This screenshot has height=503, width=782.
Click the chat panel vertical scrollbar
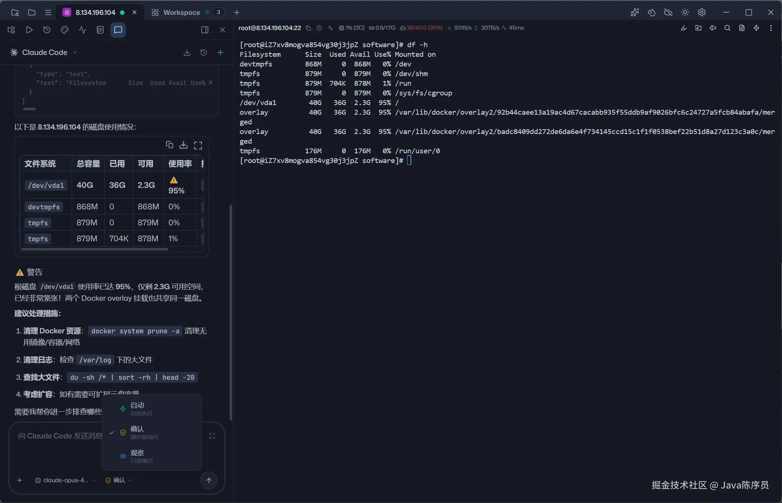click(x=231, y=312)
